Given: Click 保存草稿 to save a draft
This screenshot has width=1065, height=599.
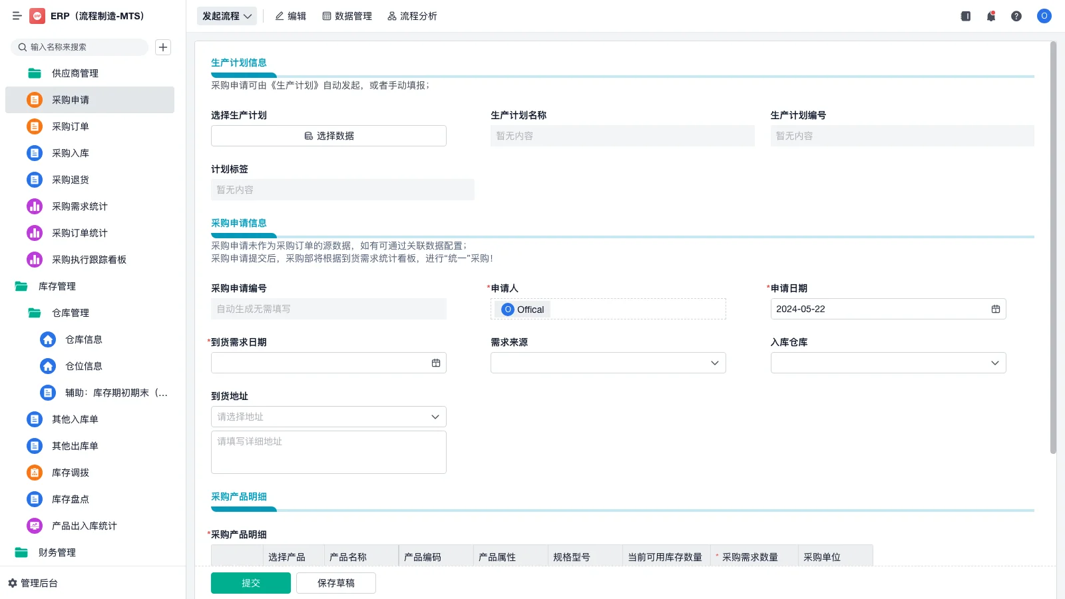Looking at the screenshot, I should pyautogui.click(x=335, y=582).
